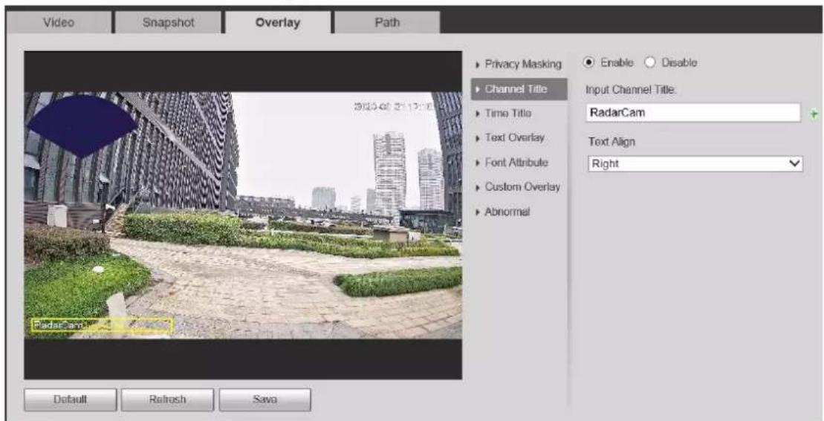The width and height of the screenshot is (824, 421).
Task: Click the blue privacy mask shape
Action: (82, 126)
